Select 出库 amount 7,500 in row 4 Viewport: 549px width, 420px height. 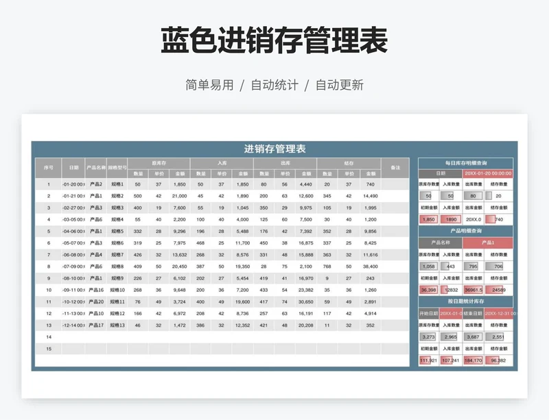305,220
